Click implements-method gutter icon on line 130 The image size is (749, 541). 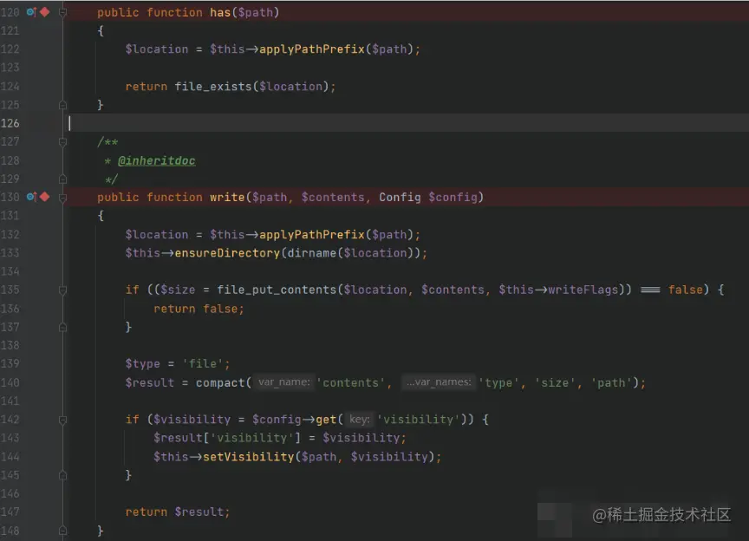click(x=31, y=197)
